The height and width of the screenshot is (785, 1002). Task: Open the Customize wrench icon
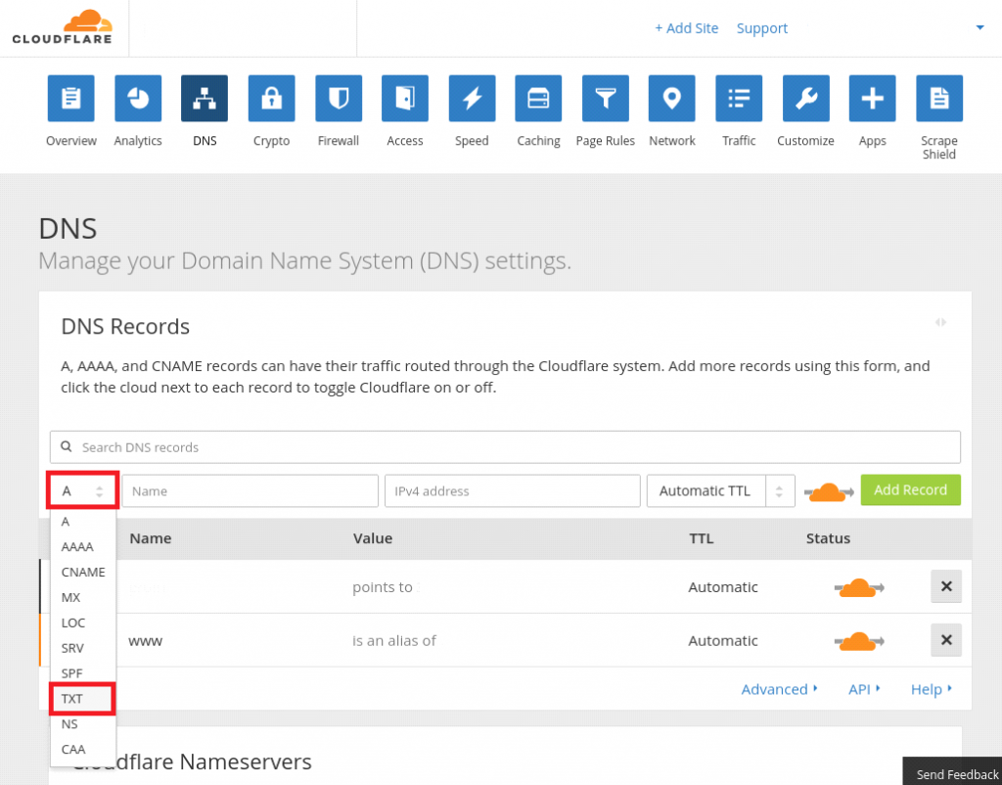click(806, 98)
